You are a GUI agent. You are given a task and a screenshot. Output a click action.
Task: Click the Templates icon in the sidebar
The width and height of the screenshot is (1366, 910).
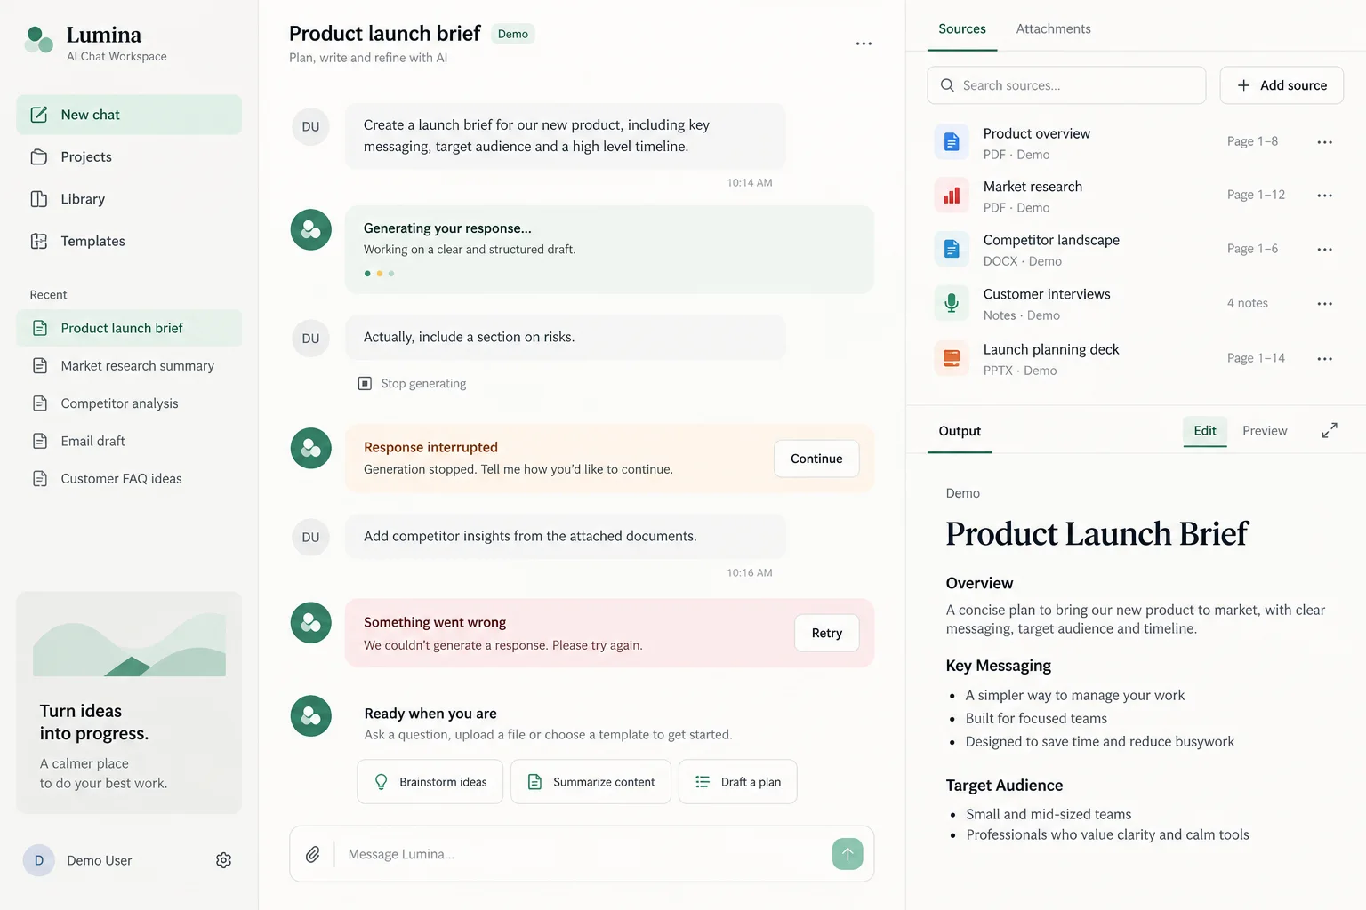(x=39, y=241)
